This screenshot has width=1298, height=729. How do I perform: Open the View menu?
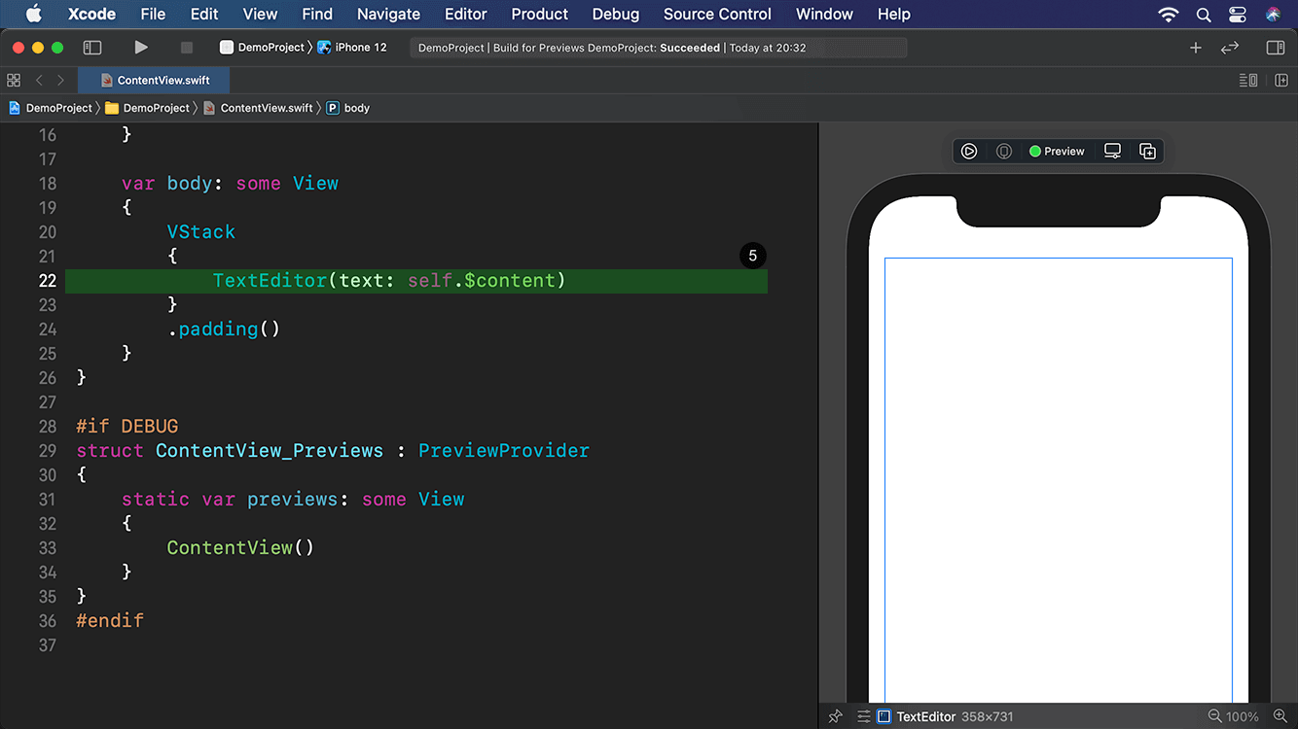[260, 14]
